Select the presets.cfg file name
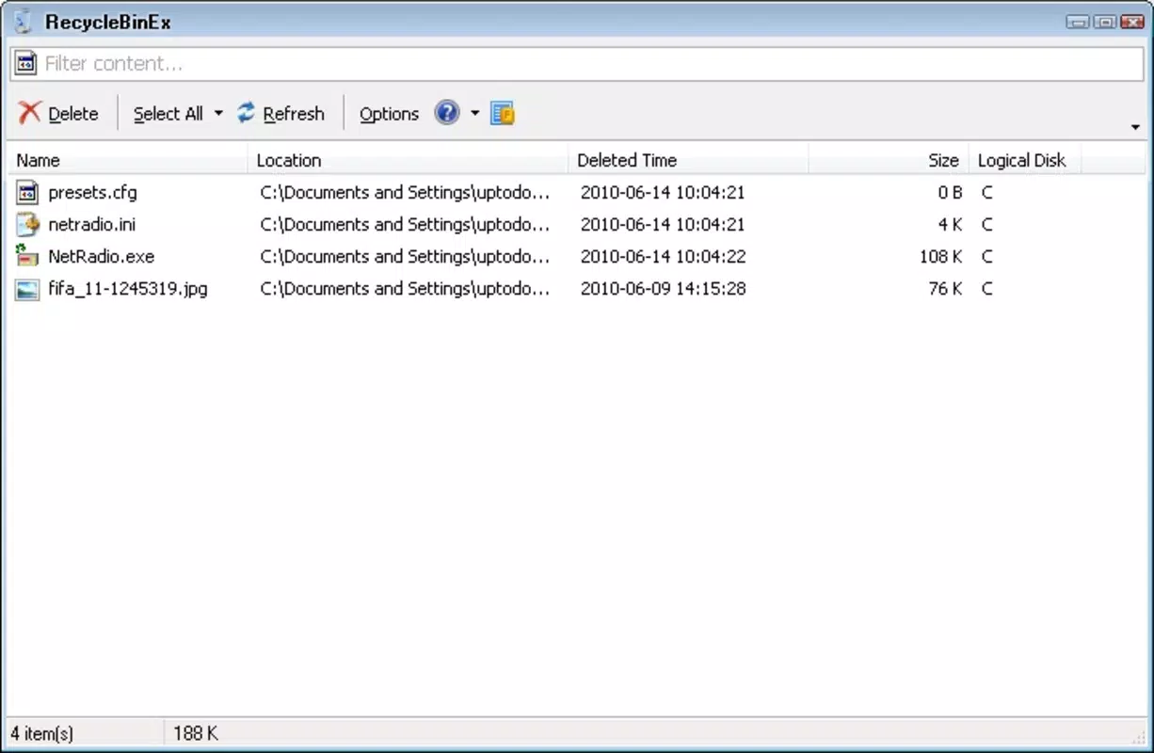1154x753 pixels. click(x=92, y=192)
